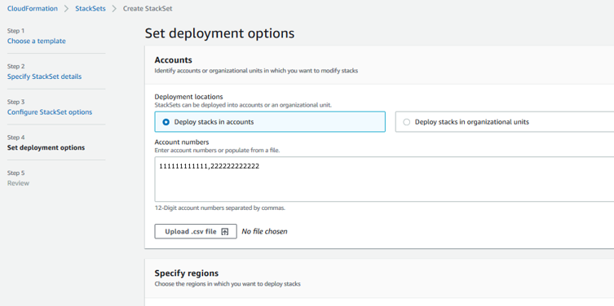Click the first breadcrumb chevron separator
Image resolution: width=614 pixels, height=306 pixels.
click(66, 9)
